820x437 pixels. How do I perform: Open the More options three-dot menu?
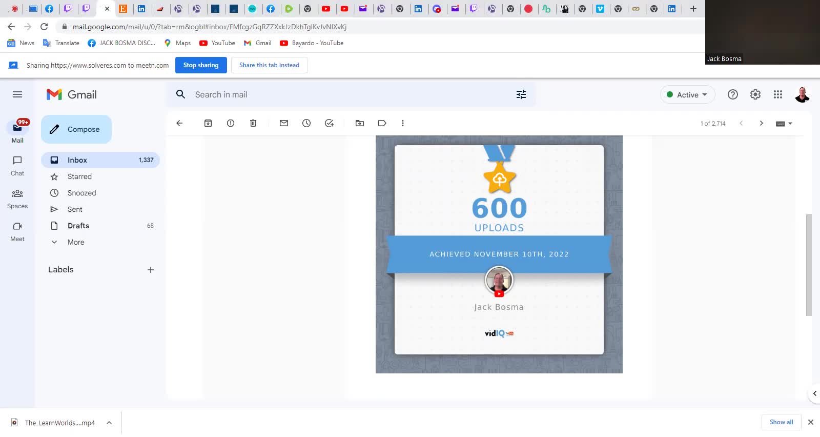coord(403,123)
